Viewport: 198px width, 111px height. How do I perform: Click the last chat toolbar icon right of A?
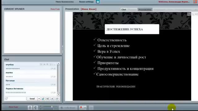(x=57, y=99)
